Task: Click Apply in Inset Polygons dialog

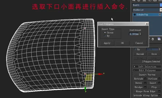Action: [107, 43]
